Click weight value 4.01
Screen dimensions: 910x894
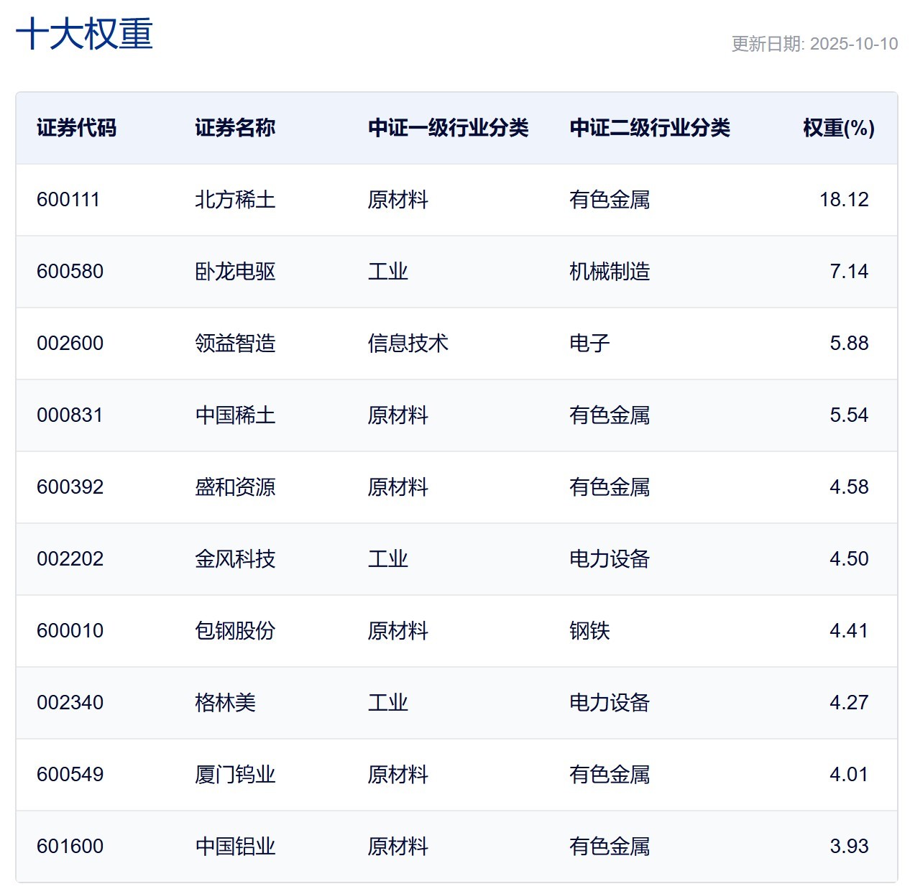click(x=849, y=775)
